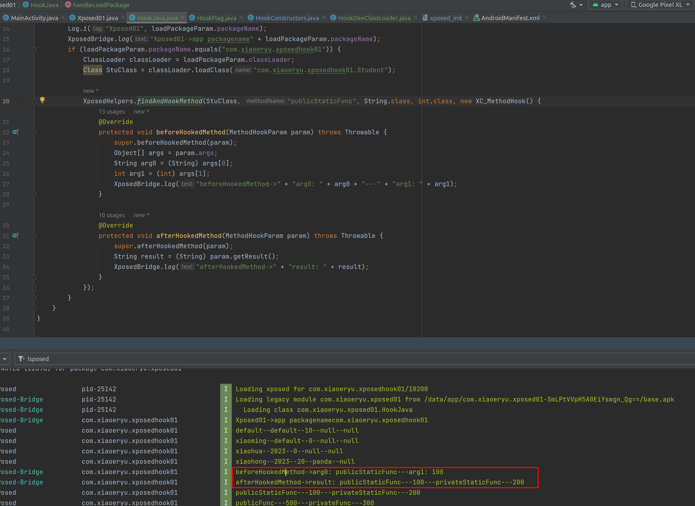Image resolution: width=695 pixels, height=506 pixels.
Task: Click the build hammer icon in toolbar
Action: [x=572, y=5]
